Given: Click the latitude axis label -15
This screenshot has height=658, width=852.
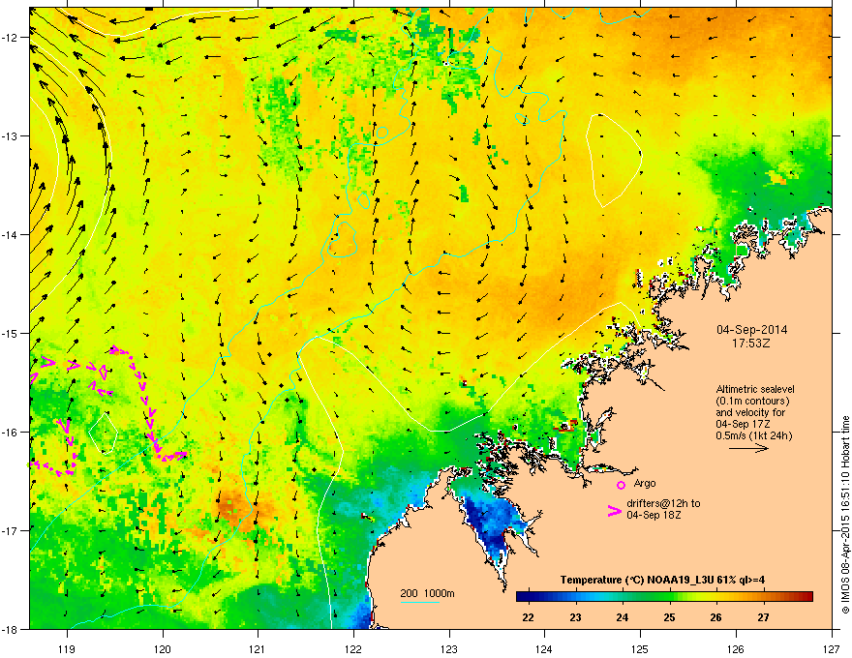Looking at the screenshot, I should pos(11,333).
